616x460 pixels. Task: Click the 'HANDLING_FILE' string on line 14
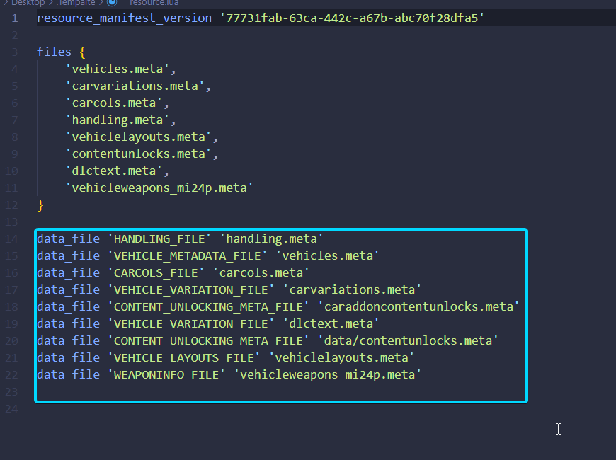click(160, 238)
